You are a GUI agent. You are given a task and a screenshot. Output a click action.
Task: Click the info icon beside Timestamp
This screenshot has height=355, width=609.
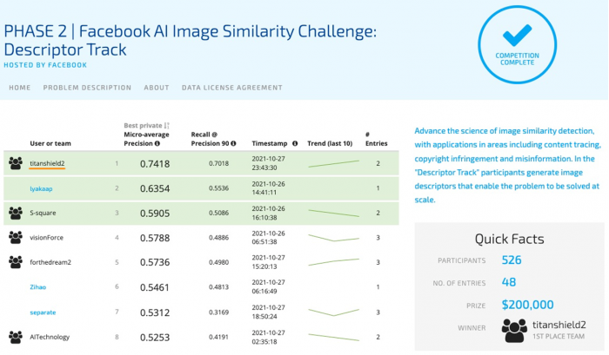pos(295,143)
